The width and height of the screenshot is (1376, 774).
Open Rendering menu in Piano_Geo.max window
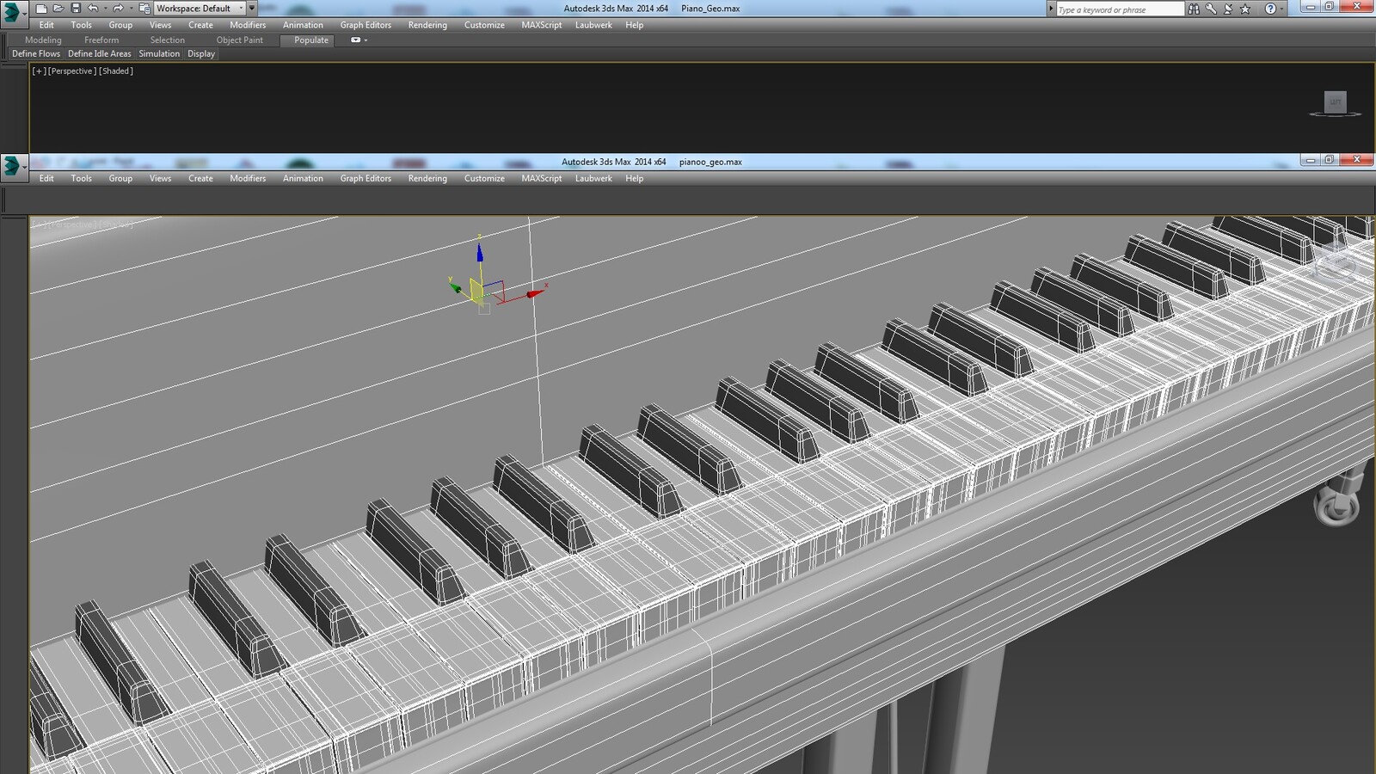tap(427, 25)
